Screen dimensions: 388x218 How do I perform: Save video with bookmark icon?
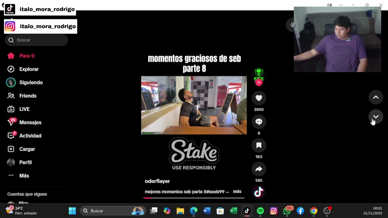[259, 145]
